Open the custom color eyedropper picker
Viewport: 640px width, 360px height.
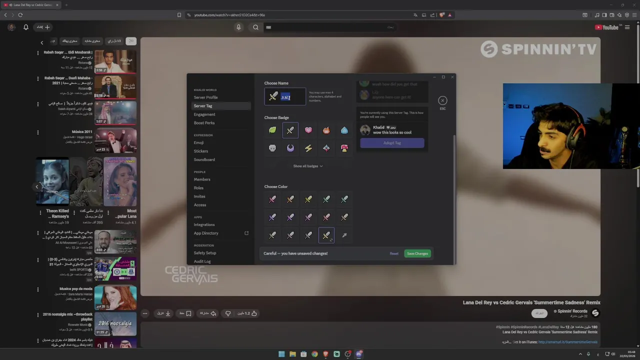click(x=344, y=235)
